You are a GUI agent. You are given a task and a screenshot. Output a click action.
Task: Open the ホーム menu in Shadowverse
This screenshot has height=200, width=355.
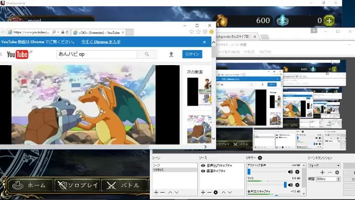click(x=30, y=185)
